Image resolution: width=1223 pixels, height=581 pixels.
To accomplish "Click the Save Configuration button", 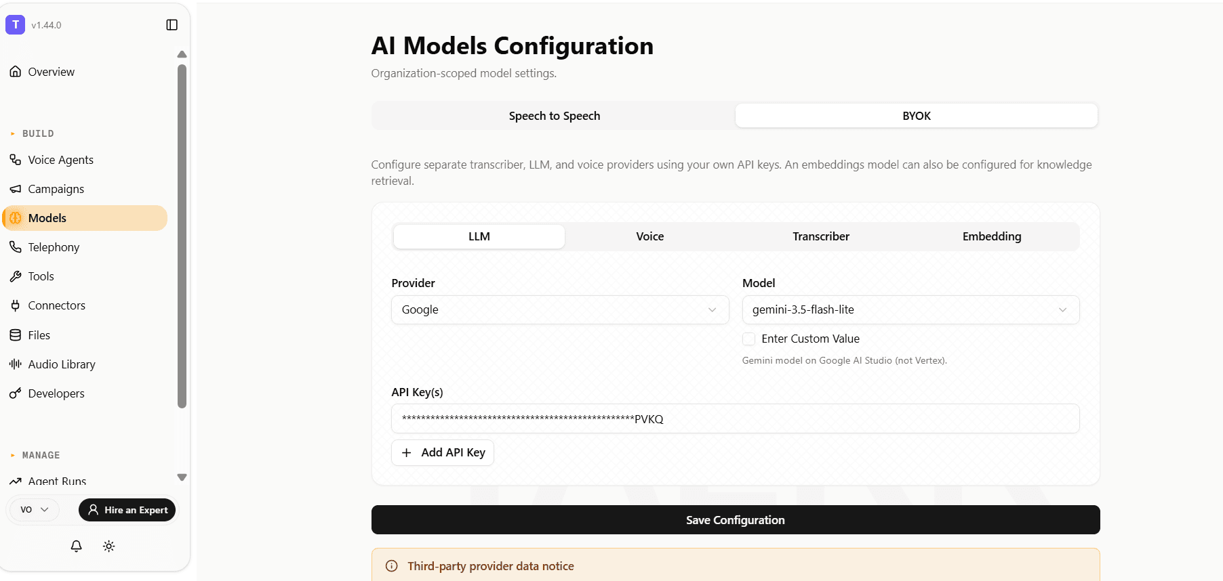I will point(736,520).
